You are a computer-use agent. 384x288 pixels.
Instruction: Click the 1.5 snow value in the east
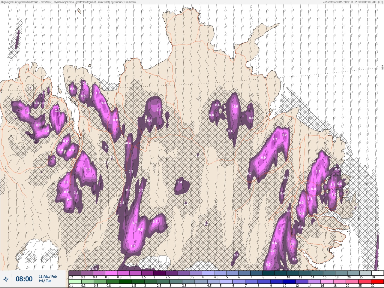[275, 139]
